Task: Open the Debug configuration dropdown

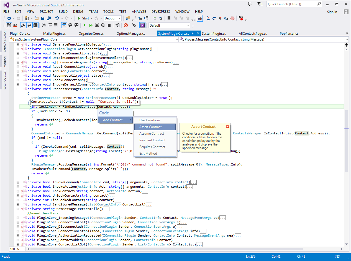Action: coord(120,18)
